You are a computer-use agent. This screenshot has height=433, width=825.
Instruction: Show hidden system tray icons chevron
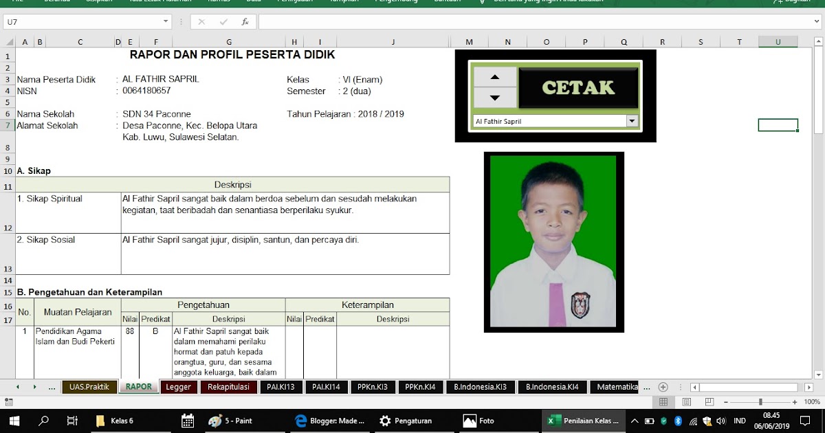coord(634,421)
